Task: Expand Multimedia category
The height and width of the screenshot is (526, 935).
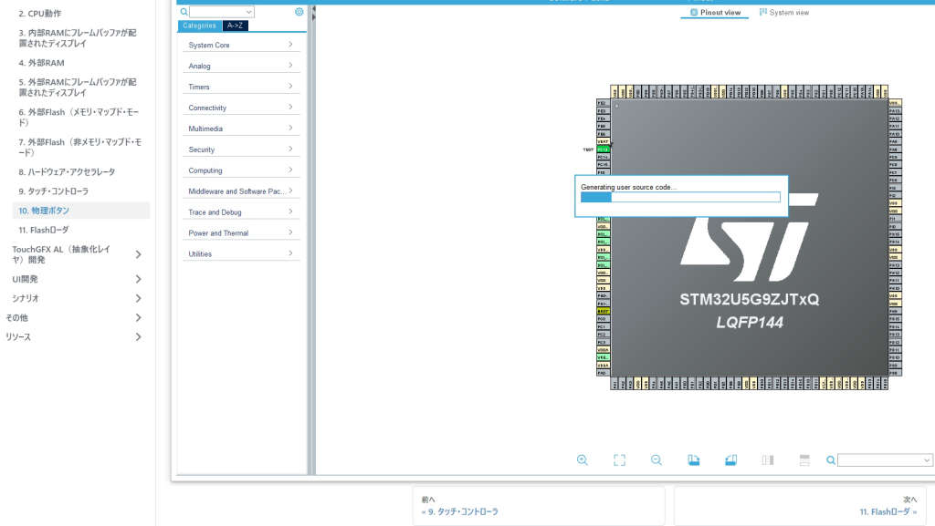Action: 241,129
